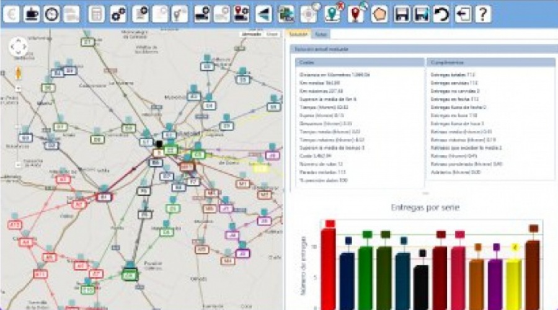The height and width of the screenshot is (310, 558).
Task: Click the map zoom-in button below pegman
Action: point(18,88)
